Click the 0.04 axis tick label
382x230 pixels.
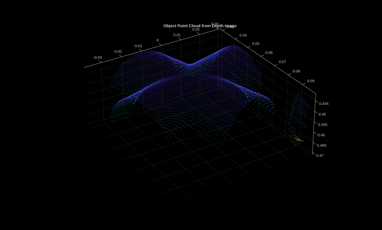[243, 35]
